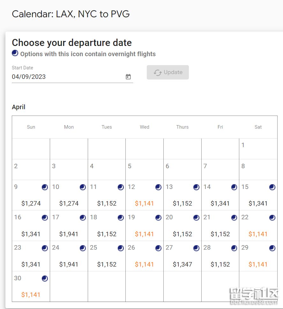Click the empty April 5 date cell
The height and width of the screenshot is (309, 283).
point(145,170)
